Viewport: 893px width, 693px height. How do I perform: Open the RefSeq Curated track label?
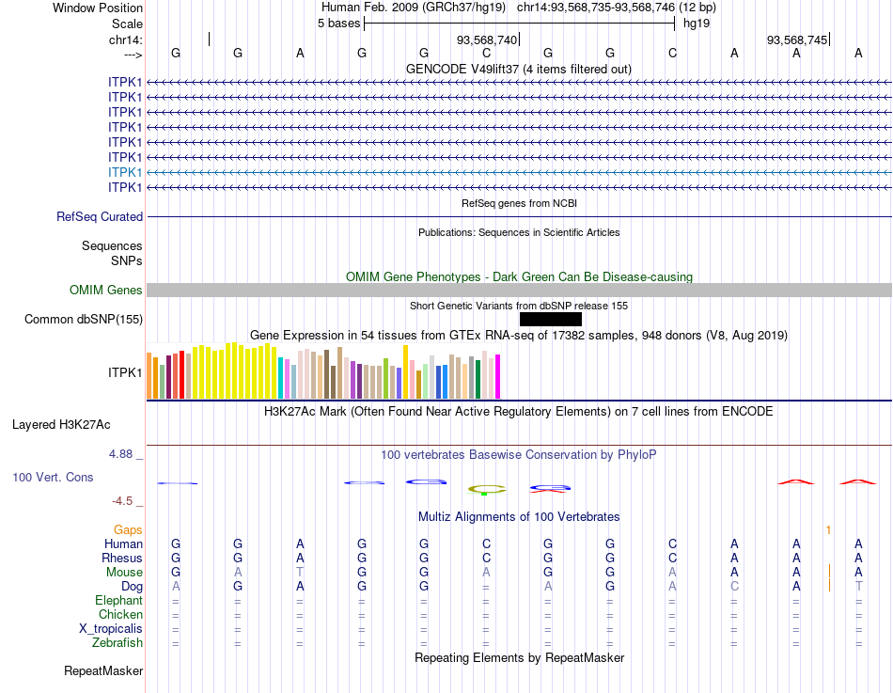tap(100, 216)
